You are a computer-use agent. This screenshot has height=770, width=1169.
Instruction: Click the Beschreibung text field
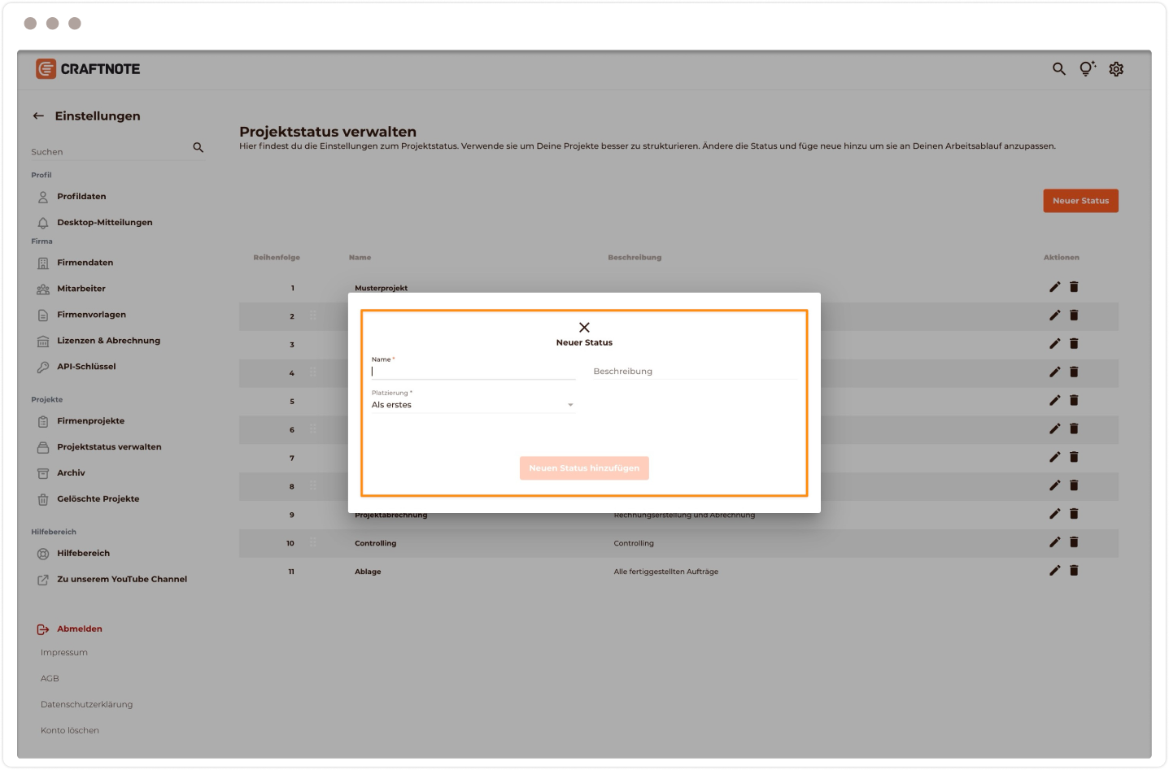tap(694, 372)
